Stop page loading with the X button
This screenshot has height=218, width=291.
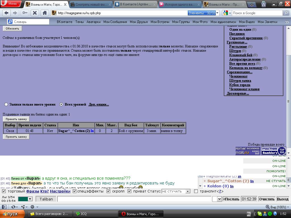click(34, 13)
